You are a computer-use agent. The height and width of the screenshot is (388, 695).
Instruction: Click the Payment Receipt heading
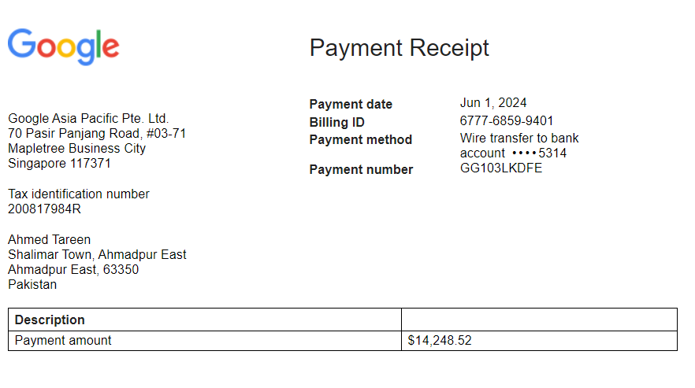[399, 48]
